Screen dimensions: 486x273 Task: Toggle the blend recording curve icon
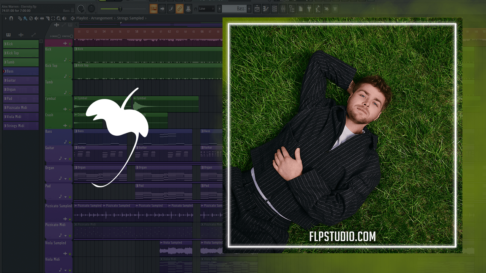pos(171,9)
